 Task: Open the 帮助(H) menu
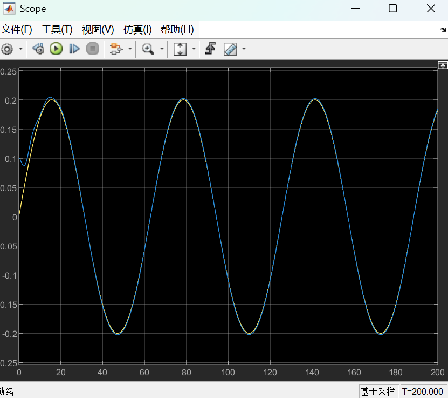point(177,30)
